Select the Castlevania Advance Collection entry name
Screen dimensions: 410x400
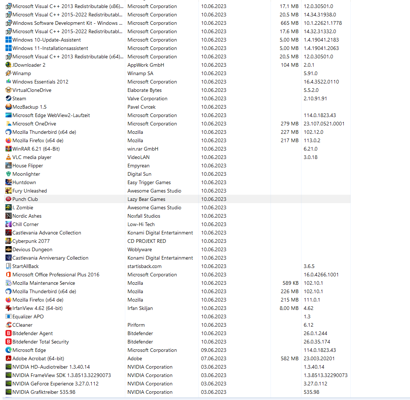pos(47,233)
